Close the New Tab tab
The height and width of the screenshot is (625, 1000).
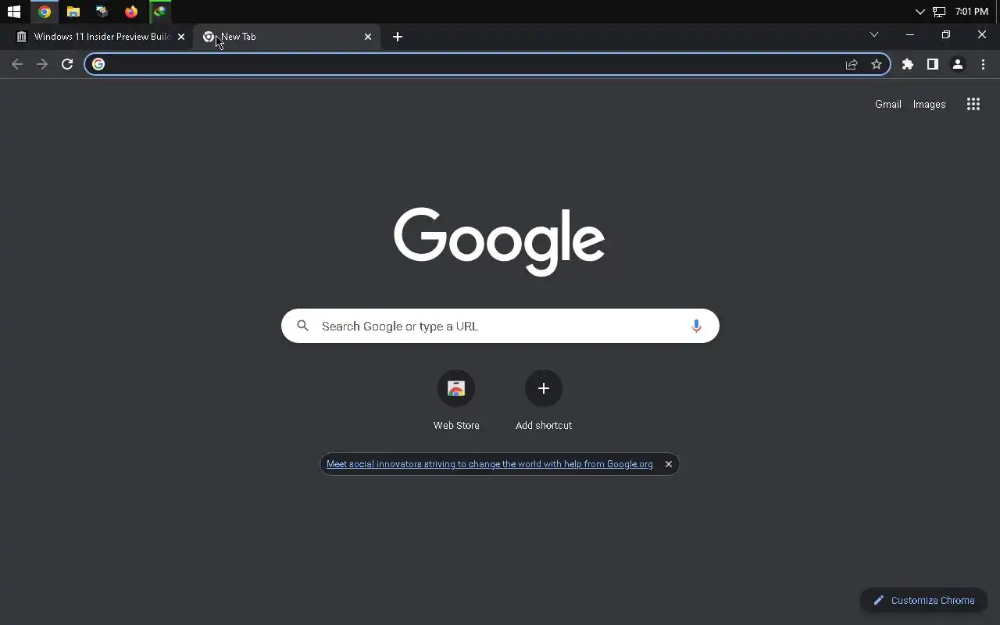[x=368, y=37]
